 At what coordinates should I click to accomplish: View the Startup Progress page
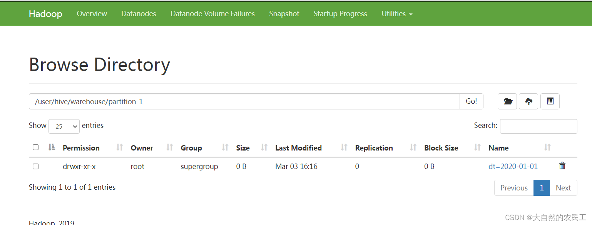(x=340, y=13)
